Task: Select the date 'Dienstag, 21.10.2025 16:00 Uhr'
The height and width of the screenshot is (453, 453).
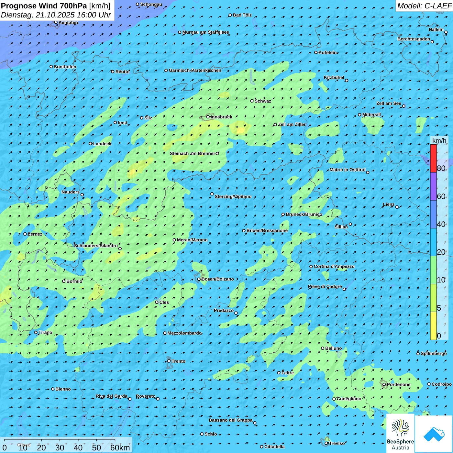Action: (x=56, y=15)
